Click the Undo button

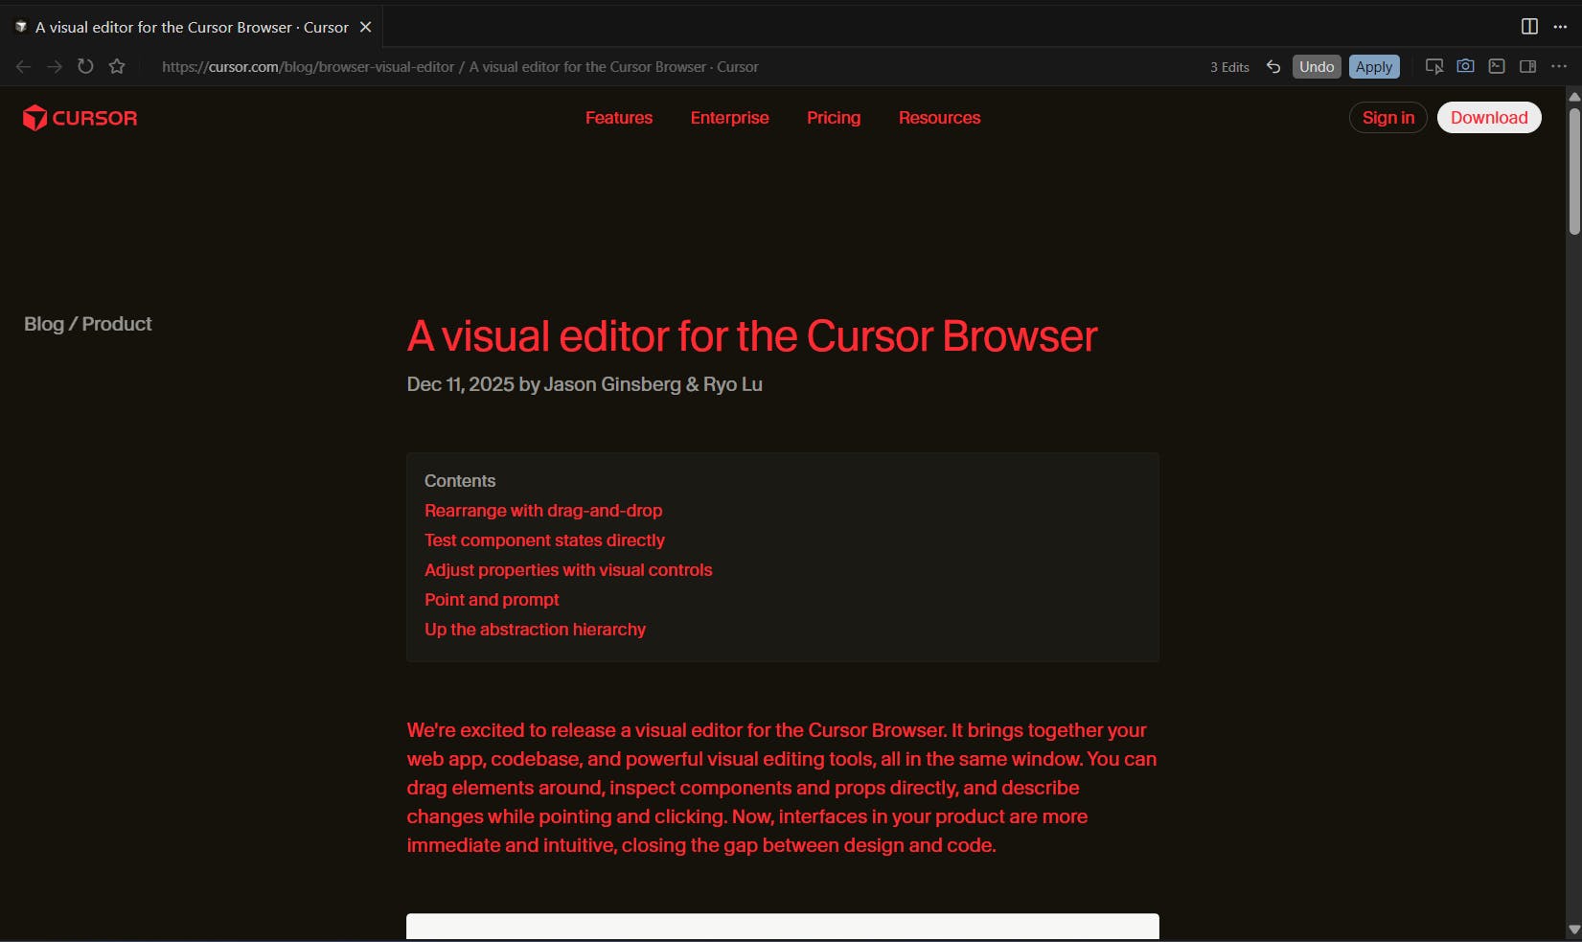coord(1317,66)
